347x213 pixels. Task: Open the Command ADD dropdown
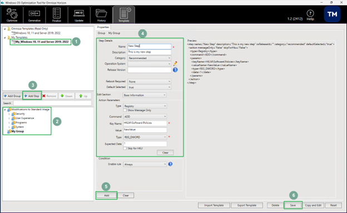[145, 116]
